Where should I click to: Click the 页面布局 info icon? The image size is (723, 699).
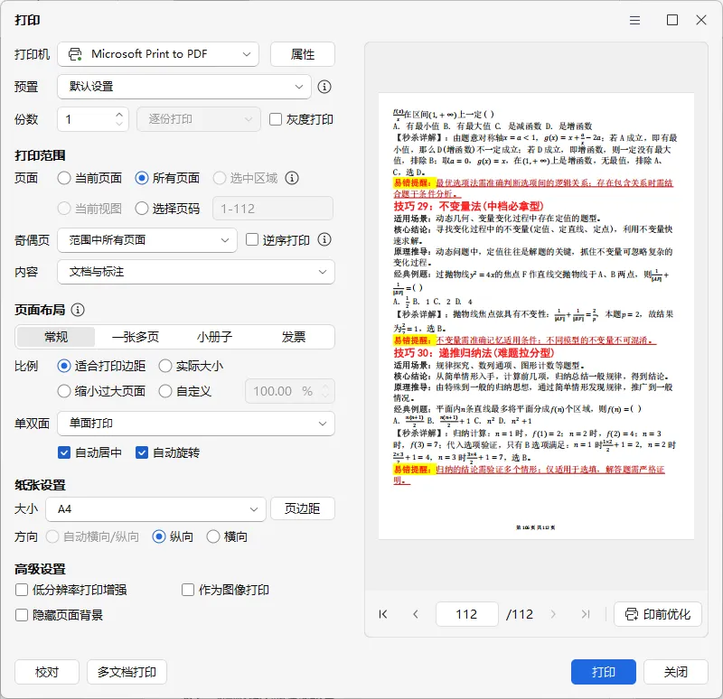(78, 310)
